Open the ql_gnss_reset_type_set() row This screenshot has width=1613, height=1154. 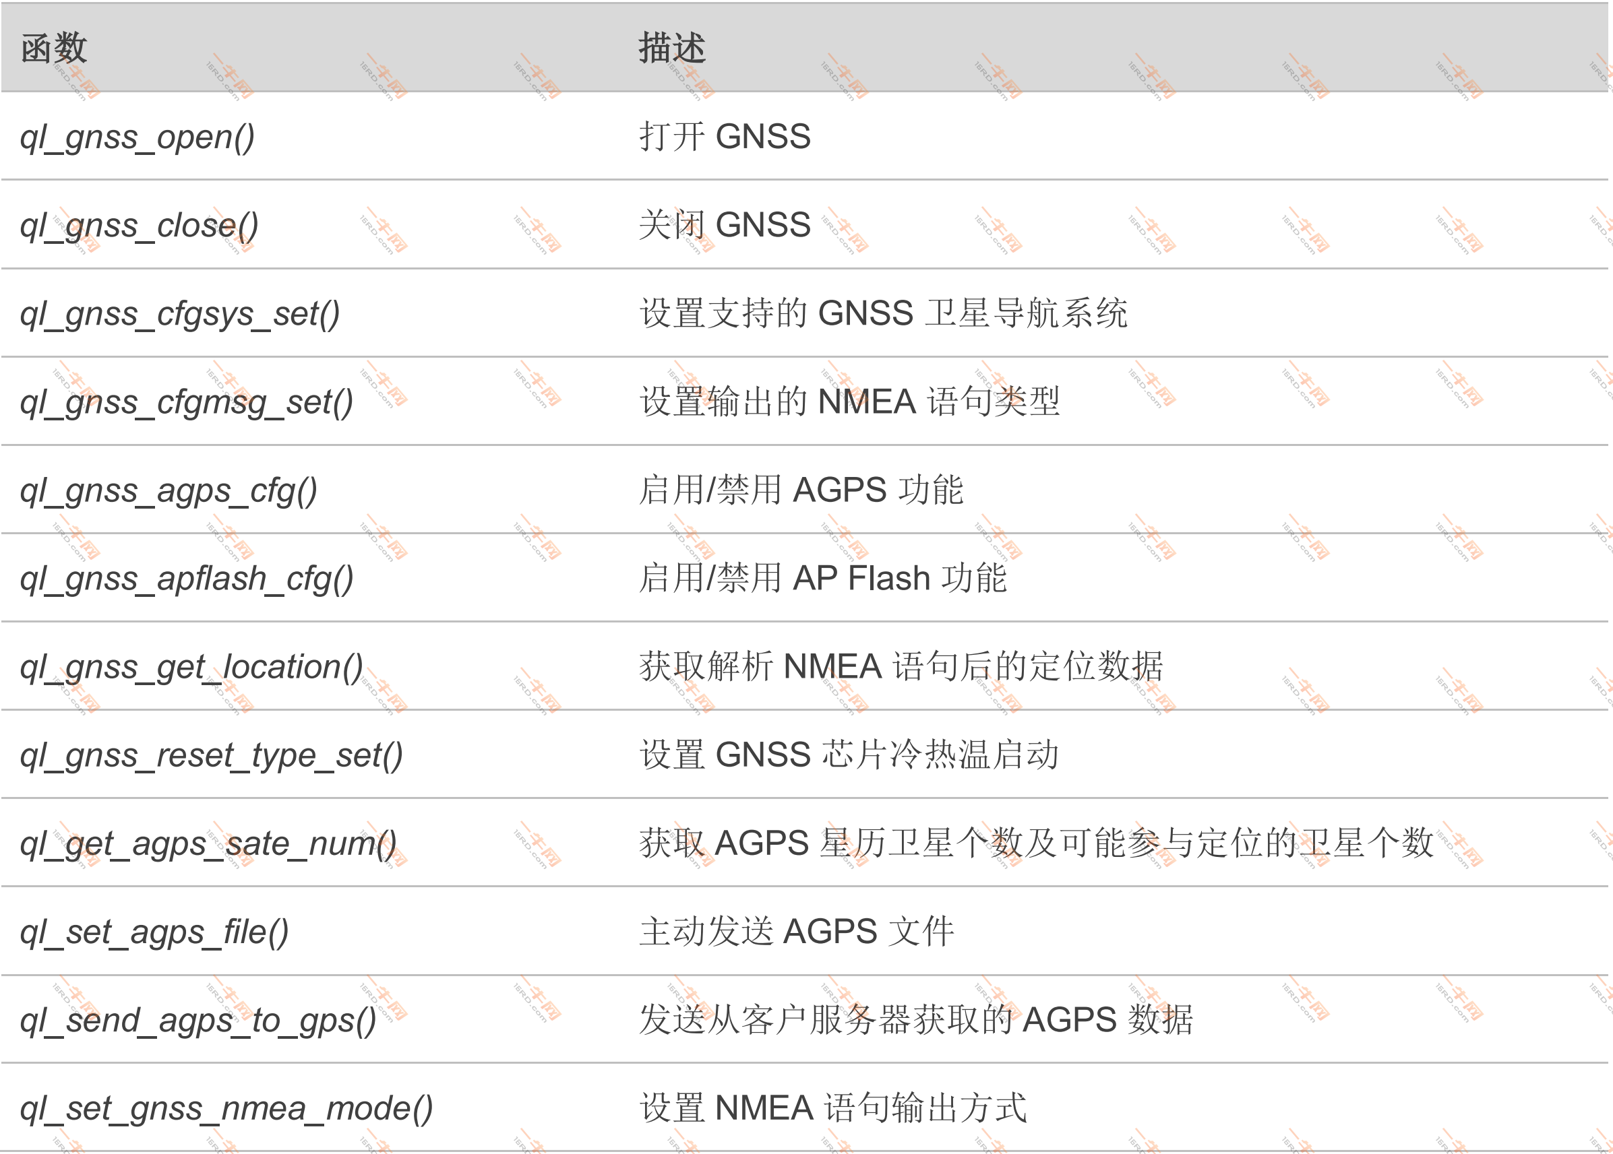pos(212,756)
